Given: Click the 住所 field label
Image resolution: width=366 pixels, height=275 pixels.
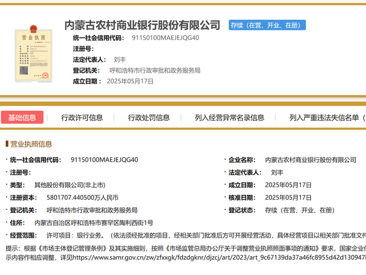Looking at the screenshot, I should (x=18, y=223).
